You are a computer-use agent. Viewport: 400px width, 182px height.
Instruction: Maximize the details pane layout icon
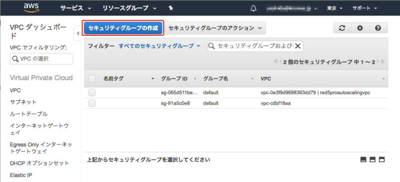pyautogui.click(x=381, y=160)
